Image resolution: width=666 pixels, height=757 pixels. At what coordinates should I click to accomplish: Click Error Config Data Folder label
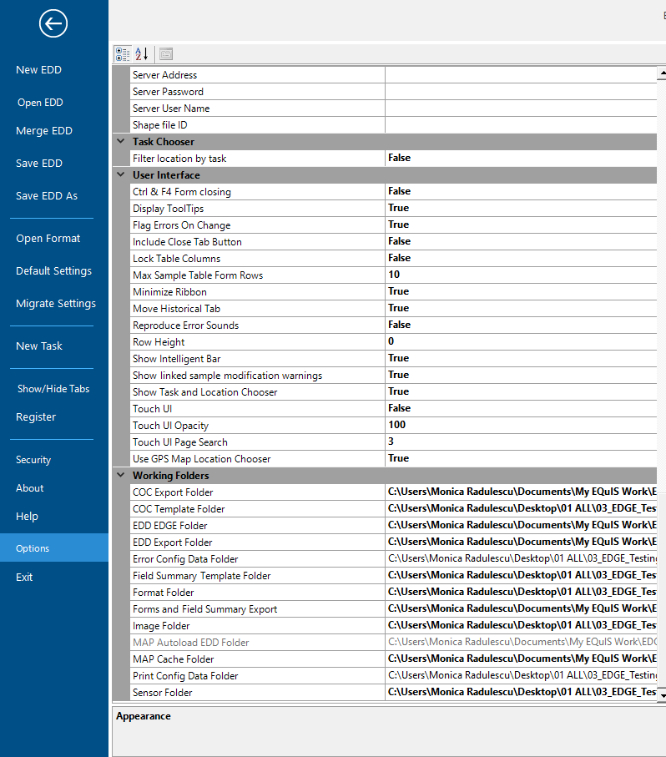(x=185, y=559)
